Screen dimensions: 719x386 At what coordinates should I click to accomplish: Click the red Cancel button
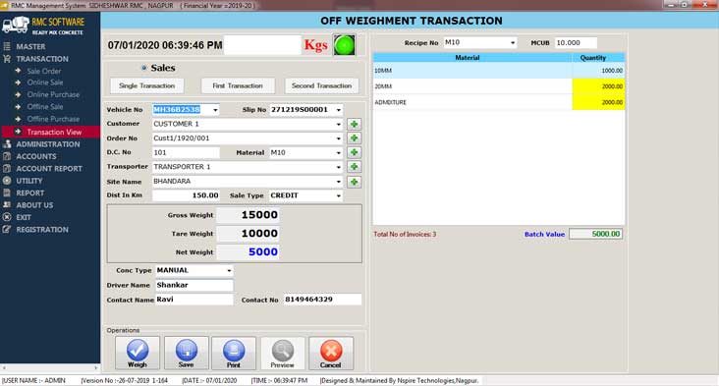(x=331, y=353)
